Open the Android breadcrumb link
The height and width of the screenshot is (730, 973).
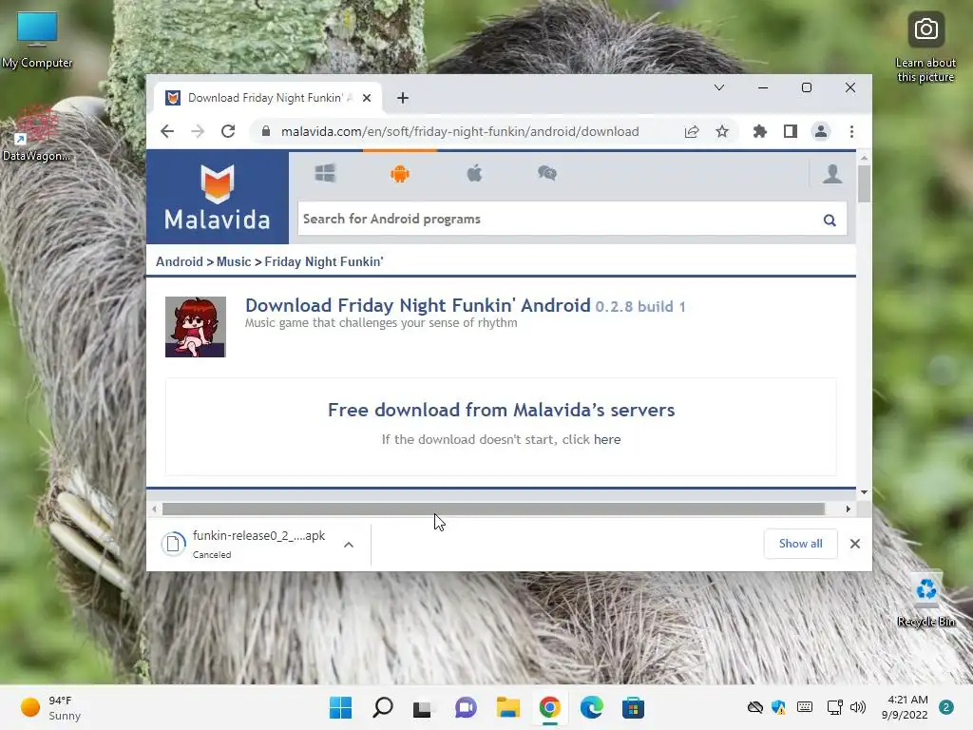180,261
